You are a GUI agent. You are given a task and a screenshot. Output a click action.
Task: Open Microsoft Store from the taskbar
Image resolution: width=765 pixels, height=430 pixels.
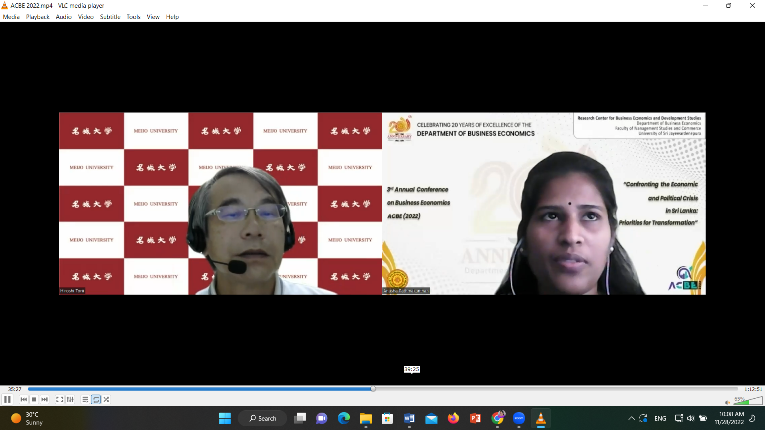click(387, 418)
